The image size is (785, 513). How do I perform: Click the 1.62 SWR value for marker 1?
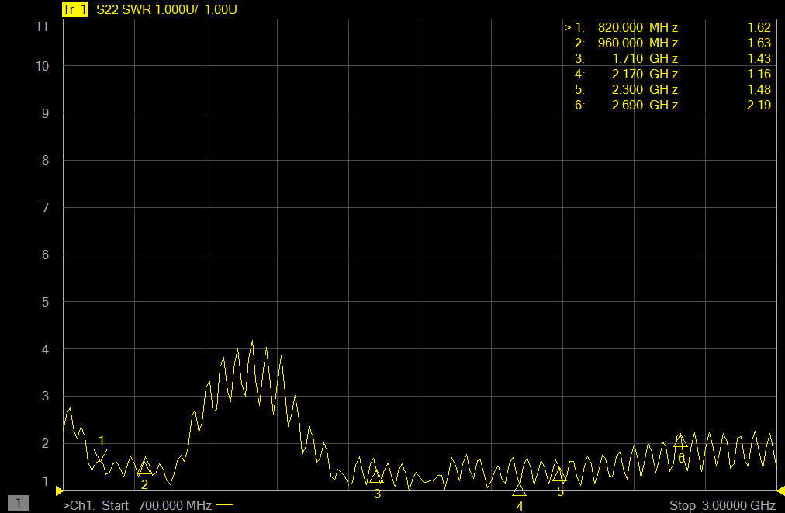pos(759,28)
